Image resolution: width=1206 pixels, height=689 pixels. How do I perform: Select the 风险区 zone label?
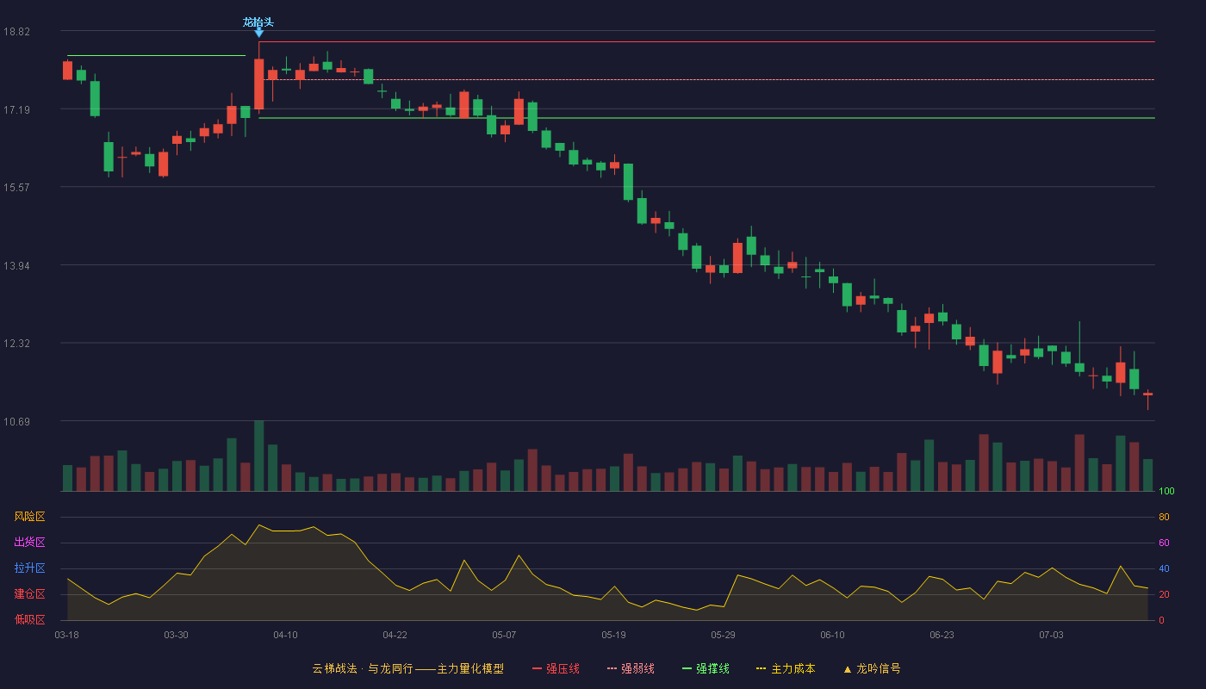pyautogui.click(x=29, y=517)
